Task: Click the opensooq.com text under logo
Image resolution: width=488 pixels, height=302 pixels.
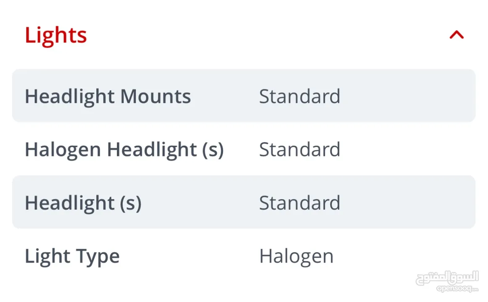Action: pyautogui.click(x=457, y=289)
